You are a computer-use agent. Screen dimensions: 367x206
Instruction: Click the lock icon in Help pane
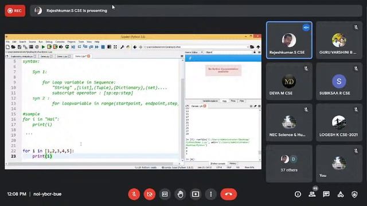coord(255,52)
